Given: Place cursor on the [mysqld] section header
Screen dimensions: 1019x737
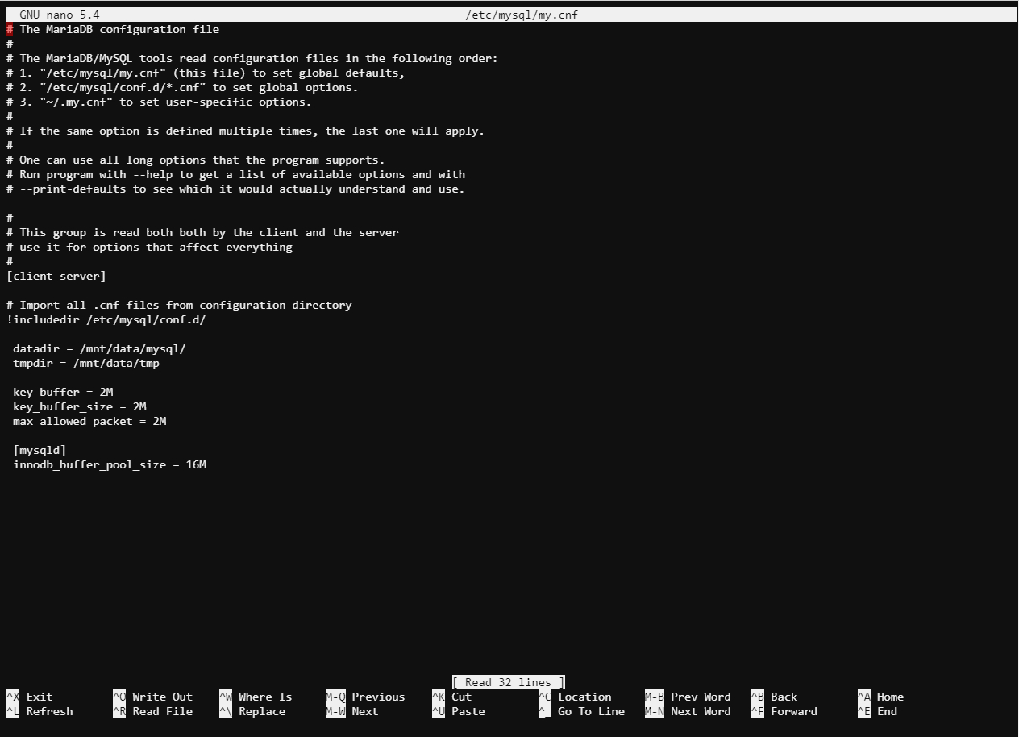Looking at the screenshot, I should click(40, 450).
